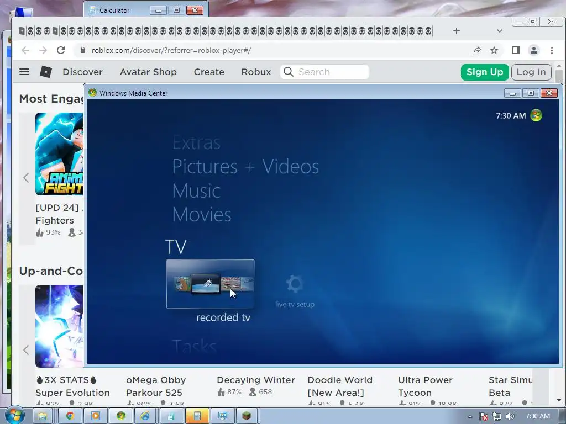Click Media Center title bar icon
Screen dimensions: 566x424
tap(92, 93)
